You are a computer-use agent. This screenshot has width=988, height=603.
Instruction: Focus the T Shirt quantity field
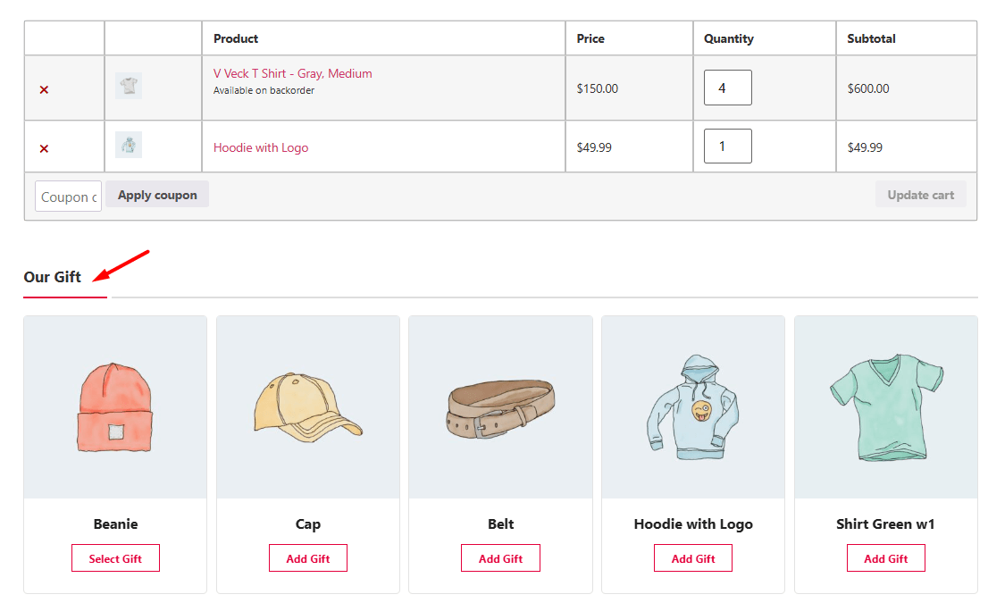click(x=728, y=88)
